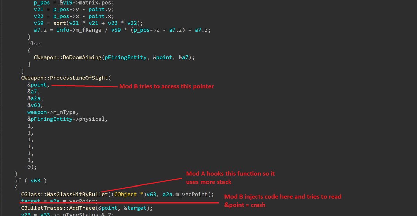This screenshot has width=417, height=216.
Task: Click the '&point,' argument line
Action: 39,85
